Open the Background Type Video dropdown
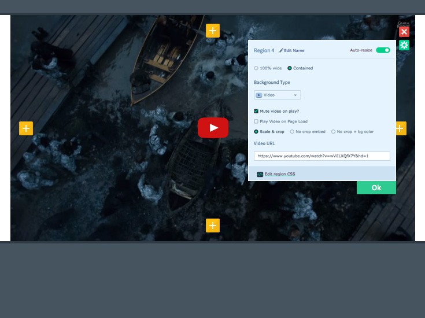This screenshot has height=318, width=425. point(278,95)
